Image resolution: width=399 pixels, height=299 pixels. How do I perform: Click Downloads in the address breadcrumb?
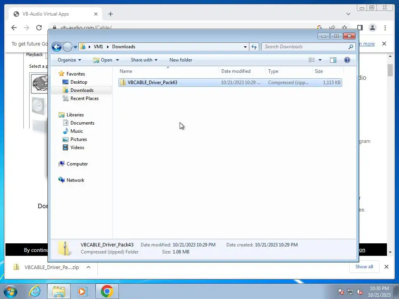pos(124,47)
